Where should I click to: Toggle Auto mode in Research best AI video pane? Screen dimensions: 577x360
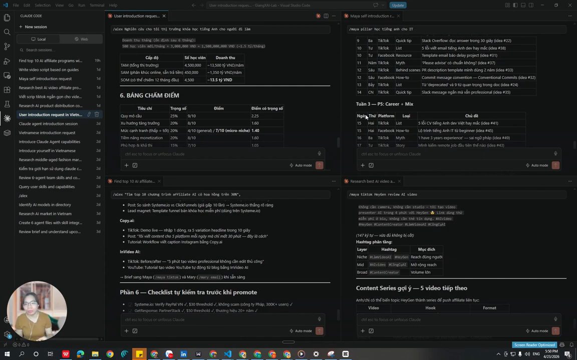click(x=537, y=331)
